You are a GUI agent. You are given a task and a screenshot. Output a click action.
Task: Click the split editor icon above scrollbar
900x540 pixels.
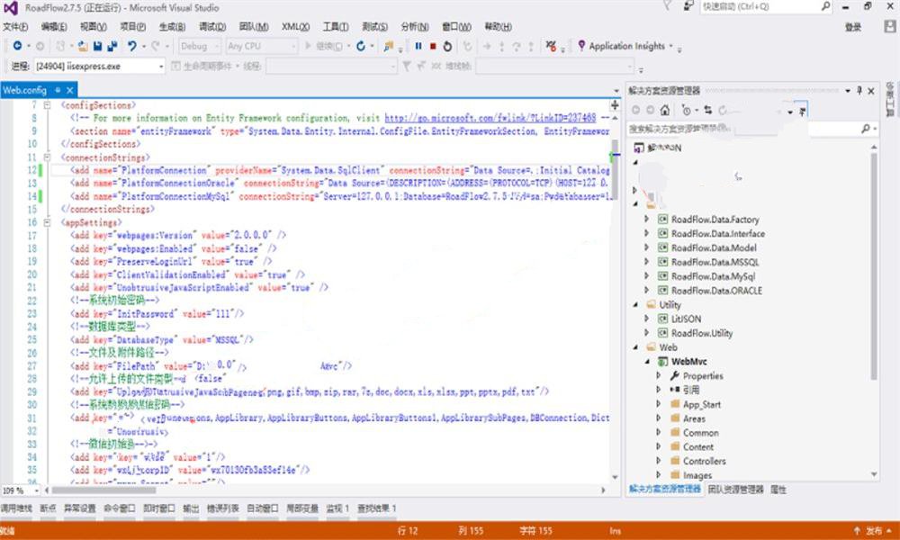(x=615, y=105)
